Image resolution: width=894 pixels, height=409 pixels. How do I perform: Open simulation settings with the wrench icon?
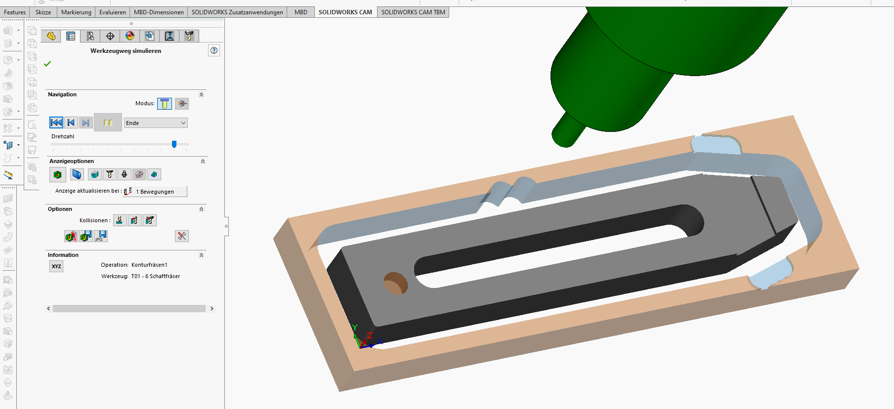pyautogui.click(x=182, y=236)
